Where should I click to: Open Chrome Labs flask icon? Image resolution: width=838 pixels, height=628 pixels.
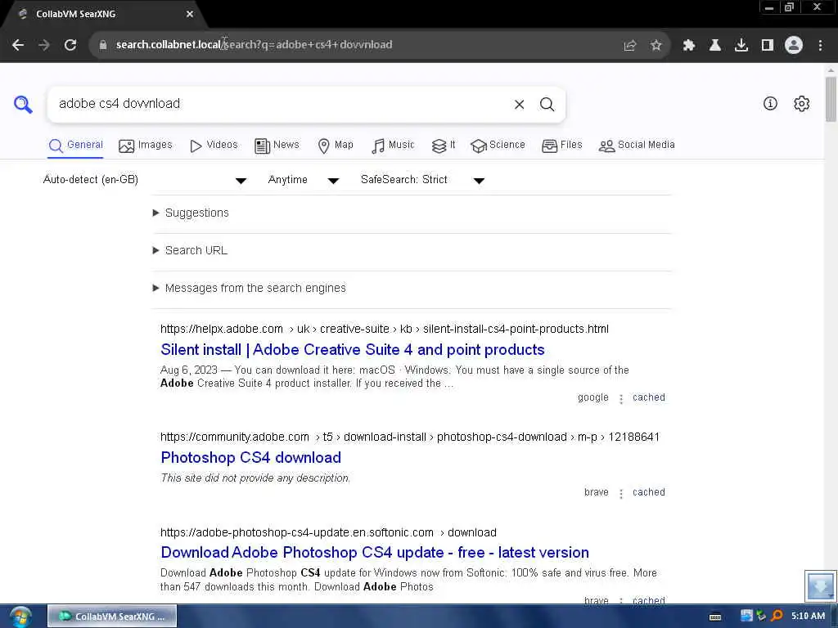click(714, 46)
